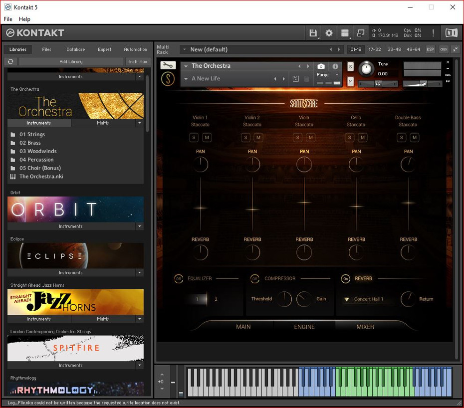464x408 pixels.
Task: Click the panic exclamation mark icon
Action: 433,33
